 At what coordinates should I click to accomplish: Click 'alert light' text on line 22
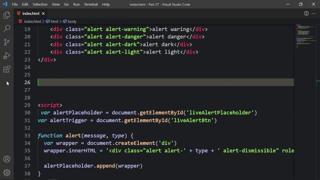163,52
